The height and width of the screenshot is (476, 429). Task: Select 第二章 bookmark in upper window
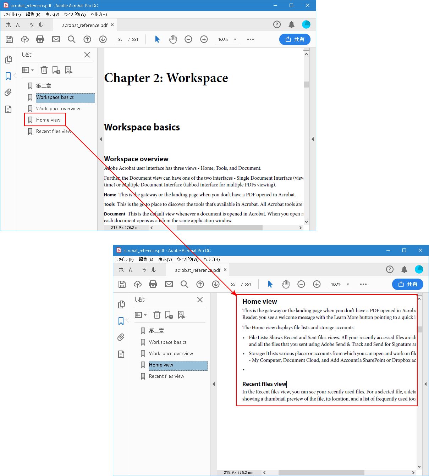click(44, 86)
